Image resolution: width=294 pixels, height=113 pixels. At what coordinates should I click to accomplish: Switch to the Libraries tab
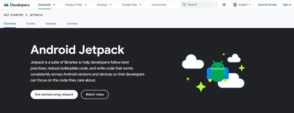click(72, 24)
